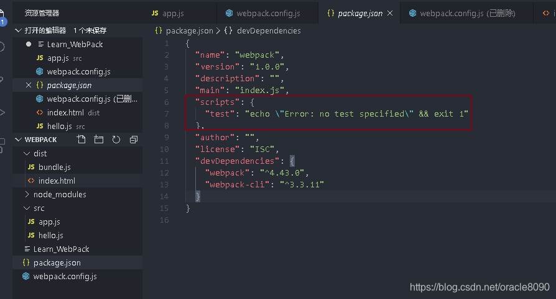Open app.js src in open editors
Viewport: 556px width, 299px height.
point(77,58)
